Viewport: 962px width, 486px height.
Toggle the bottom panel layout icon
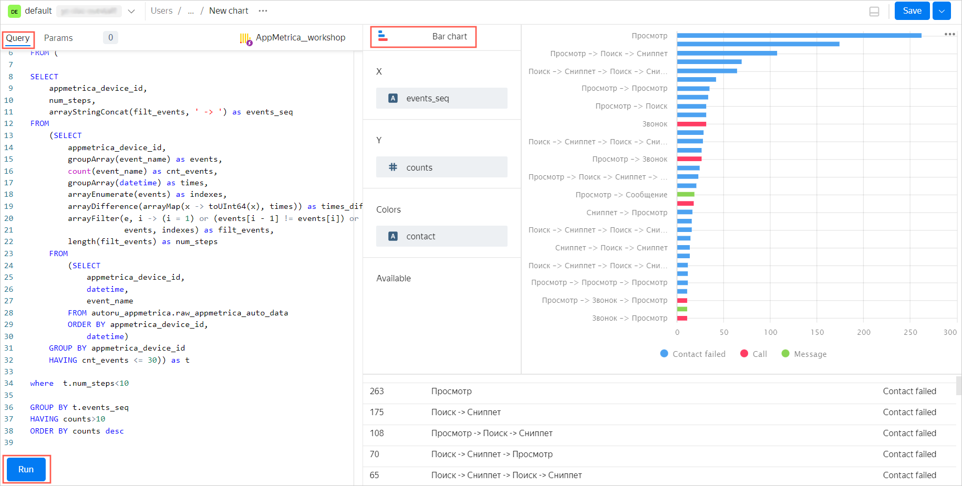(x=874, y=12)
